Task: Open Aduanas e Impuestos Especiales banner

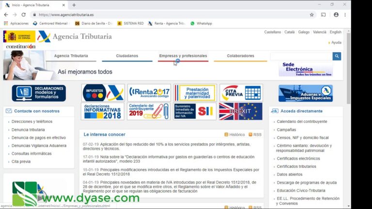Action: point(306,93)
